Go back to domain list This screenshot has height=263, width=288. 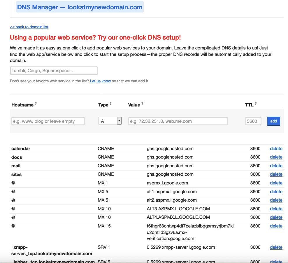click(x=29, y=27)
